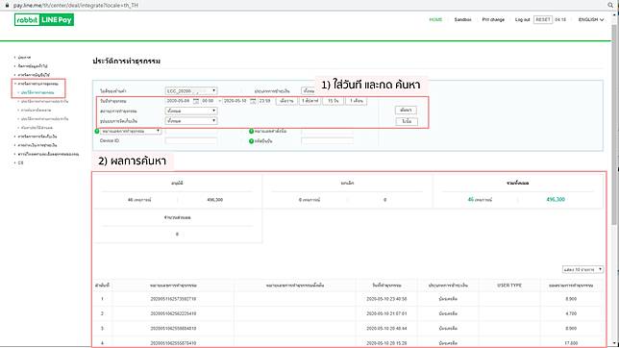Click transaction number 2020051162573582710 in row 1
The width and height of the screenshot is (619, 348).
click(x=173, y=299)
